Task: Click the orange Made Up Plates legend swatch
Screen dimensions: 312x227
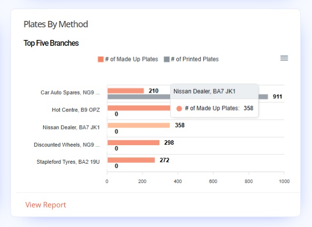Action: click(x=101, y=59)
